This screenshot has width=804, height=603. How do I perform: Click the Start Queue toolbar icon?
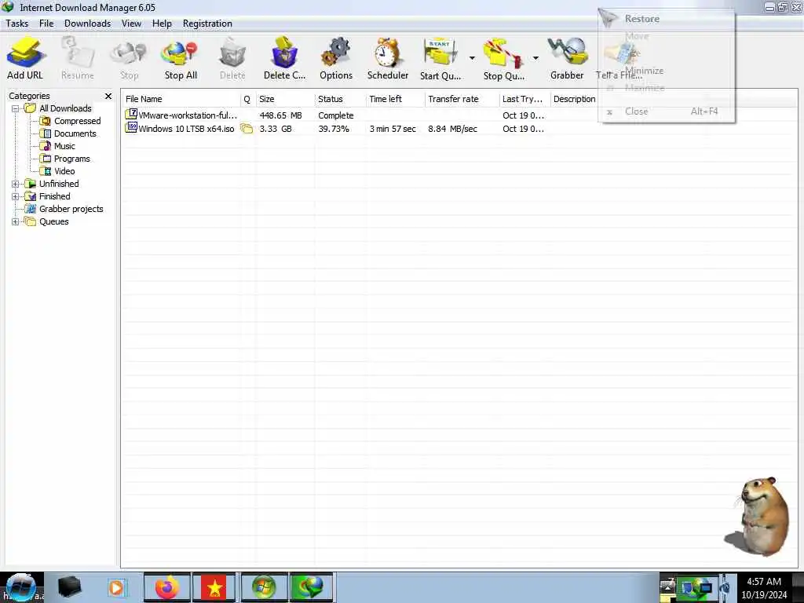440,53
